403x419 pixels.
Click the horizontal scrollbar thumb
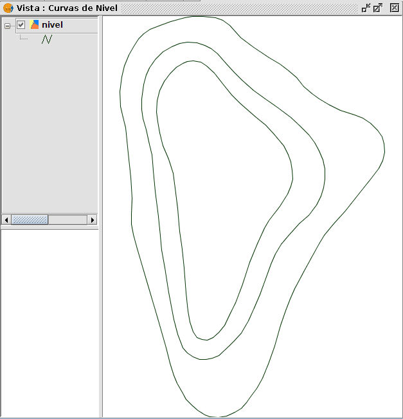pyautogui.click(x=30, y=220)
